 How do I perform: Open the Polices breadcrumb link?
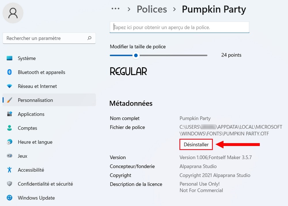152,9
